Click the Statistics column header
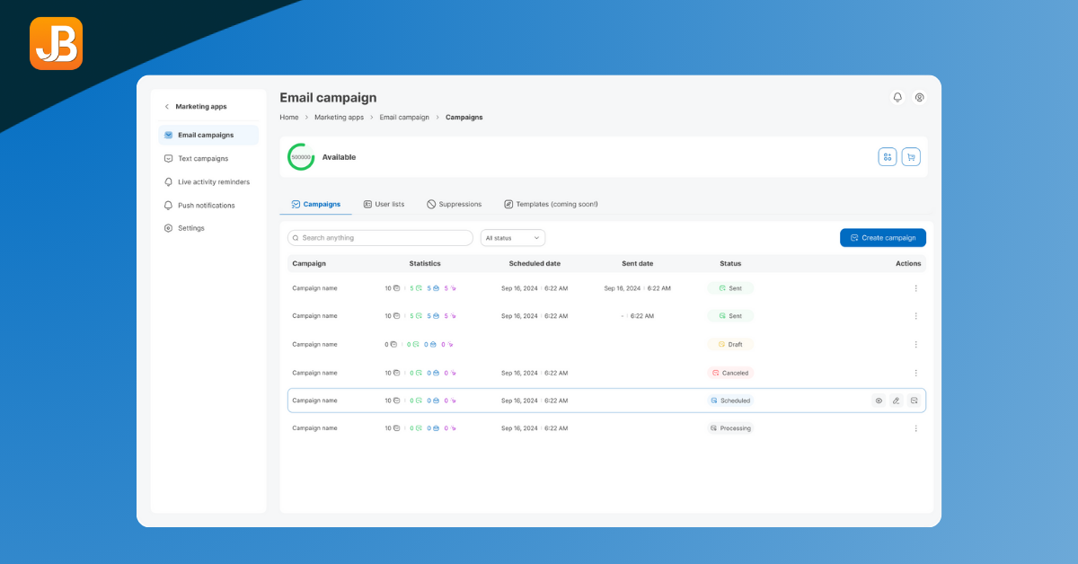1078x564 pixels. click(425, 263)
